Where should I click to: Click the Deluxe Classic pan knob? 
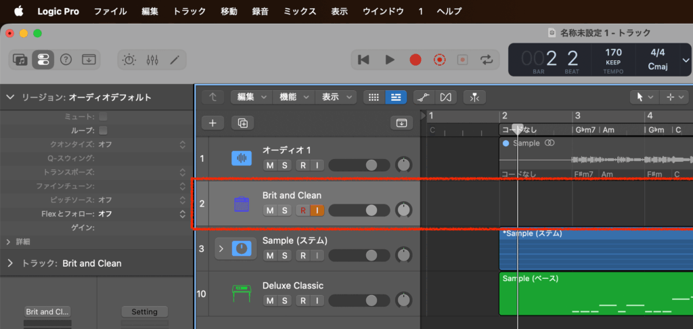point(404,299)
